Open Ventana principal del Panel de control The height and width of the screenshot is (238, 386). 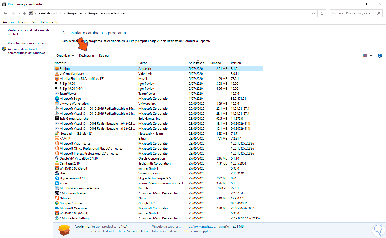click(29, 32)
